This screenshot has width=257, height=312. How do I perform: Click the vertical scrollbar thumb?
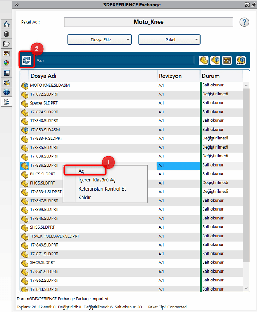click(246, 175)
